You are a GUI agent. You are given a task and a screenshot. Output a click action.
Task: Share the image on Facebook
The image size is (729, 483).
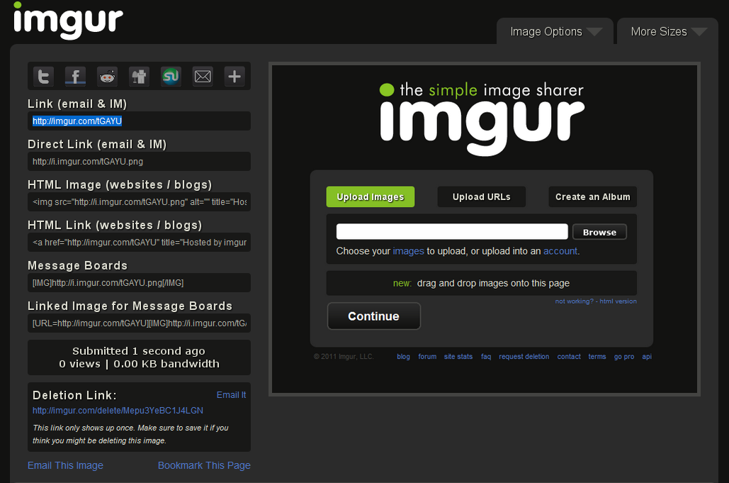(74, 76)
